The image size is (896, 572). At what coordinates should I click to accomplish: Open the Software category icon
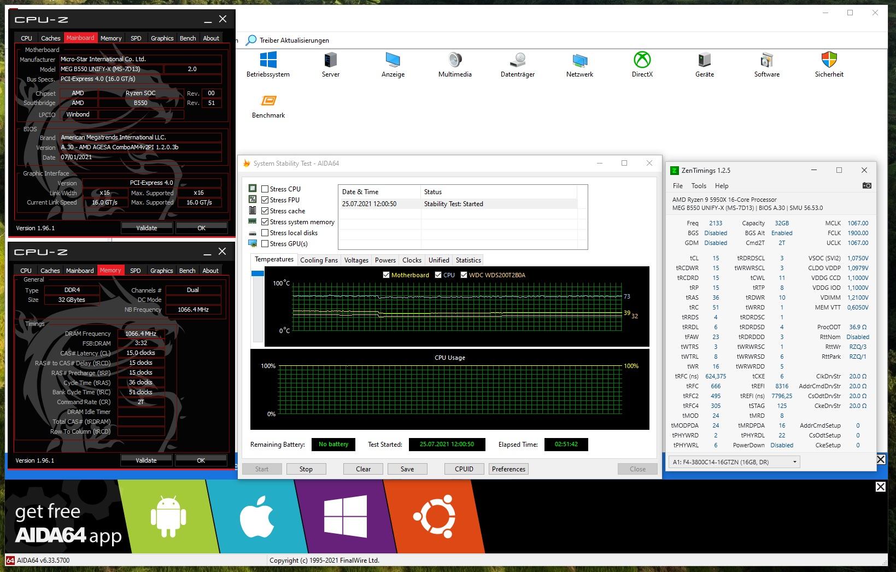(766, 60)
